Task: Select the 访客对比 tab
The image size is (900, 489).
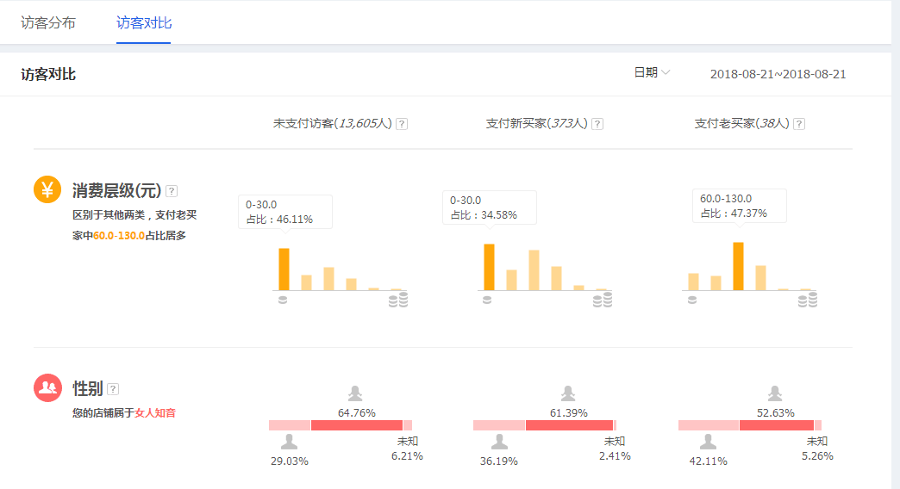Action: click(144, 23)
